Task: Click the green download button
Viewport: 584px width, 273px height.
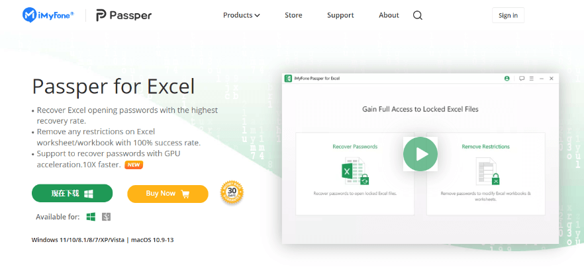Action: [72, 193]
